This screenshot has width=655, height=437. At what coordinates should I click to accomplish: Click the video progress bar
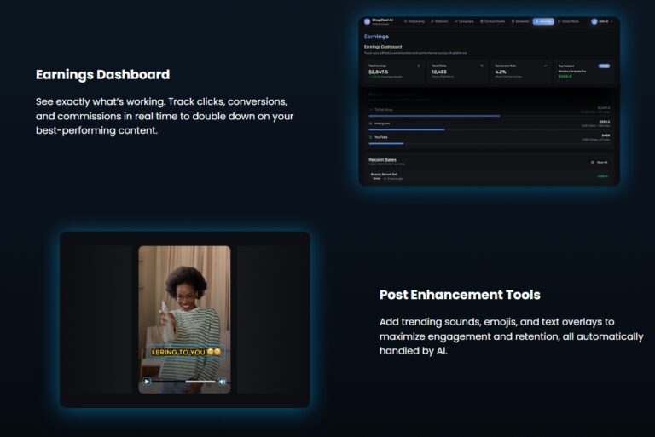pos(183,382)
